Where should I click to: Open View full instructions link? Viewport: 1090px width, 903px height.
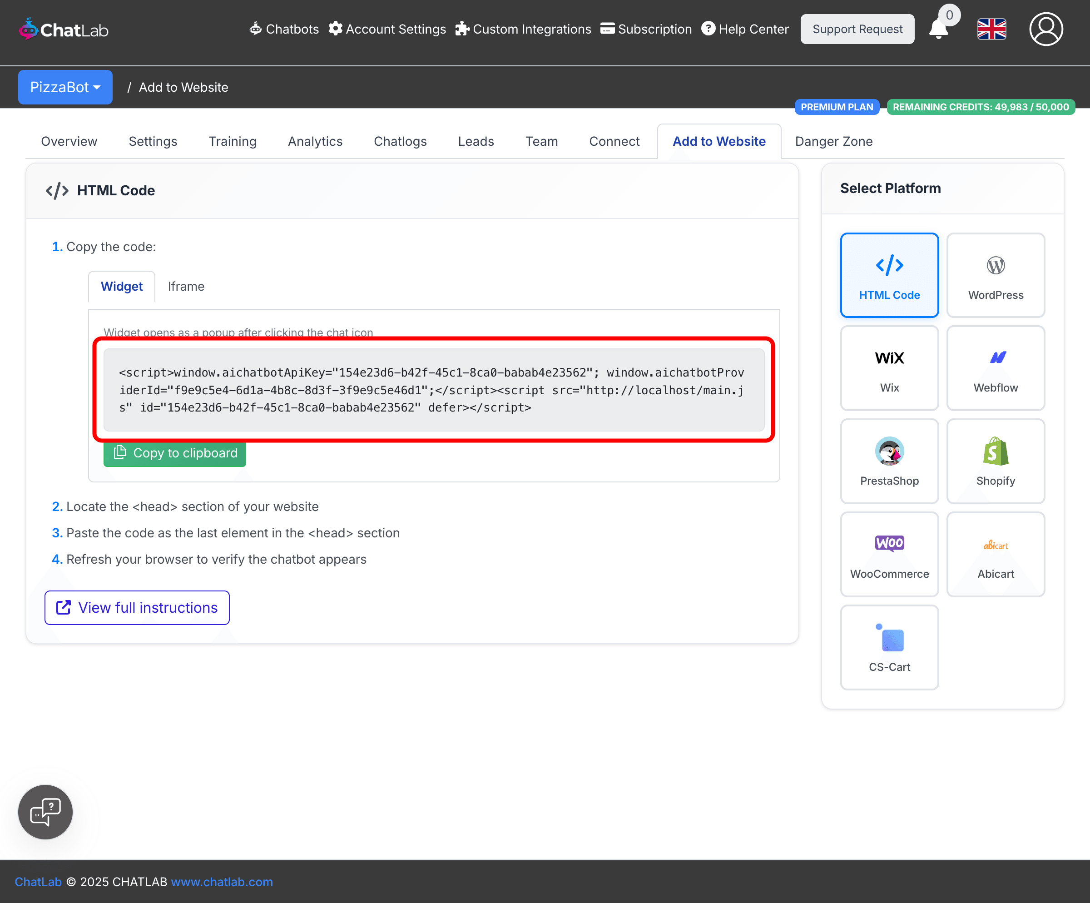pyautogui.click(x=137, y=608)
